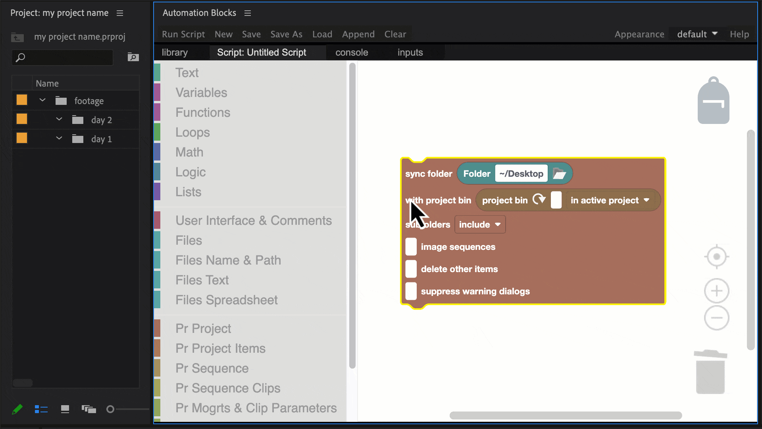762x429 pixels.
Task: Open the Loops blocks category
Action: click(192, 132)
